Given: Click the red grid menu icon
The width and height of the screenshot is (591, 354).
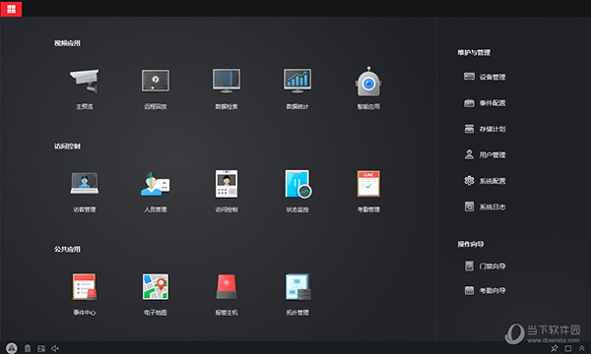Looking at the screenshot, I should coord(11,9).
